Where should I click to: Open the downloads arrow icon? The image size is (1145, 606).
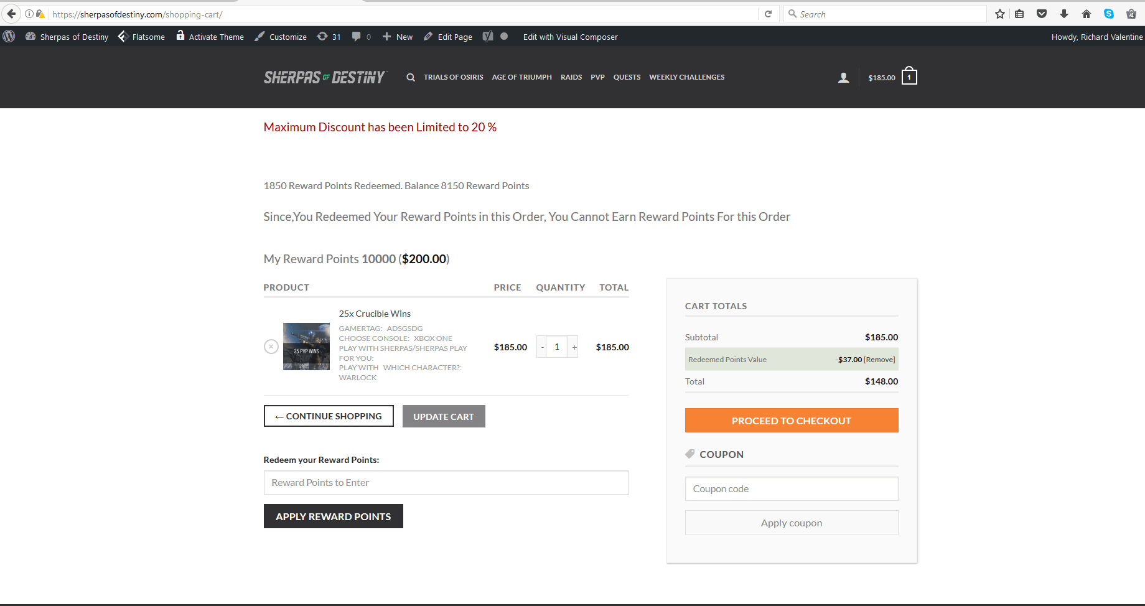(x=1064, y=14)
